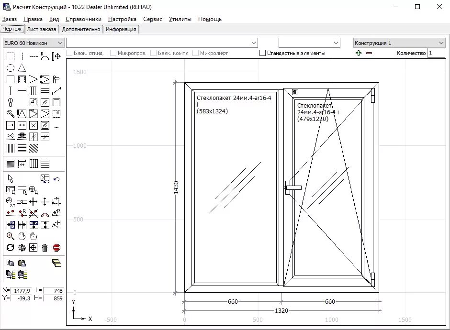Viewport: 450px width, 330px height.
Task: Click the scissors cut profile icon
Action: [x=11, y=136]
